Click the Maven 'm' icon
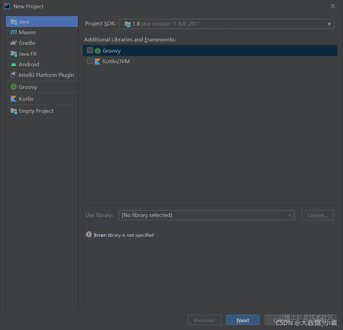Image resolution: width=343 pixels, height=330 pixels. (x=14, y=32)
